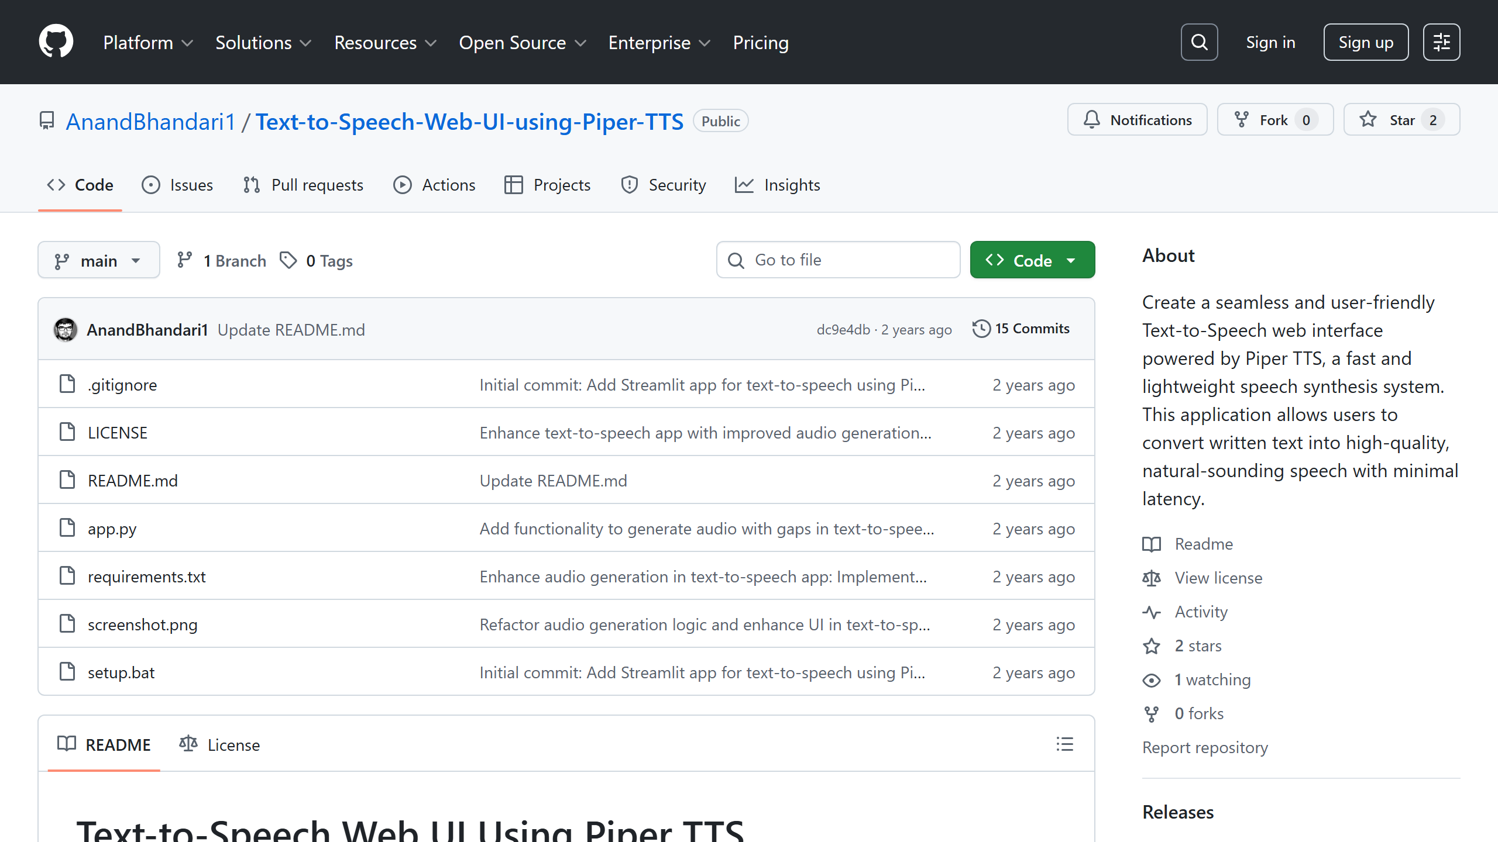Click Report repository in the sidebar
Image resolution: width=1498 pixels, height=842 pixels.
pyautogui.click(x=1204, y=747)
